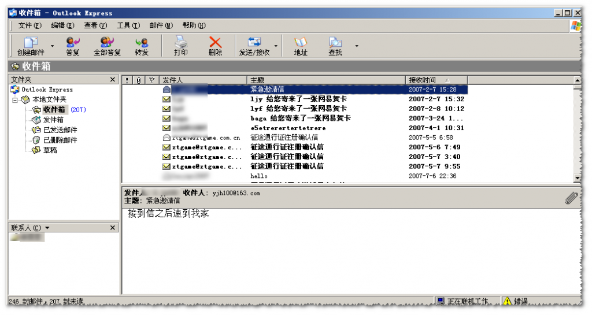Click the paperclip attachment icon in preview

[571, 198]
